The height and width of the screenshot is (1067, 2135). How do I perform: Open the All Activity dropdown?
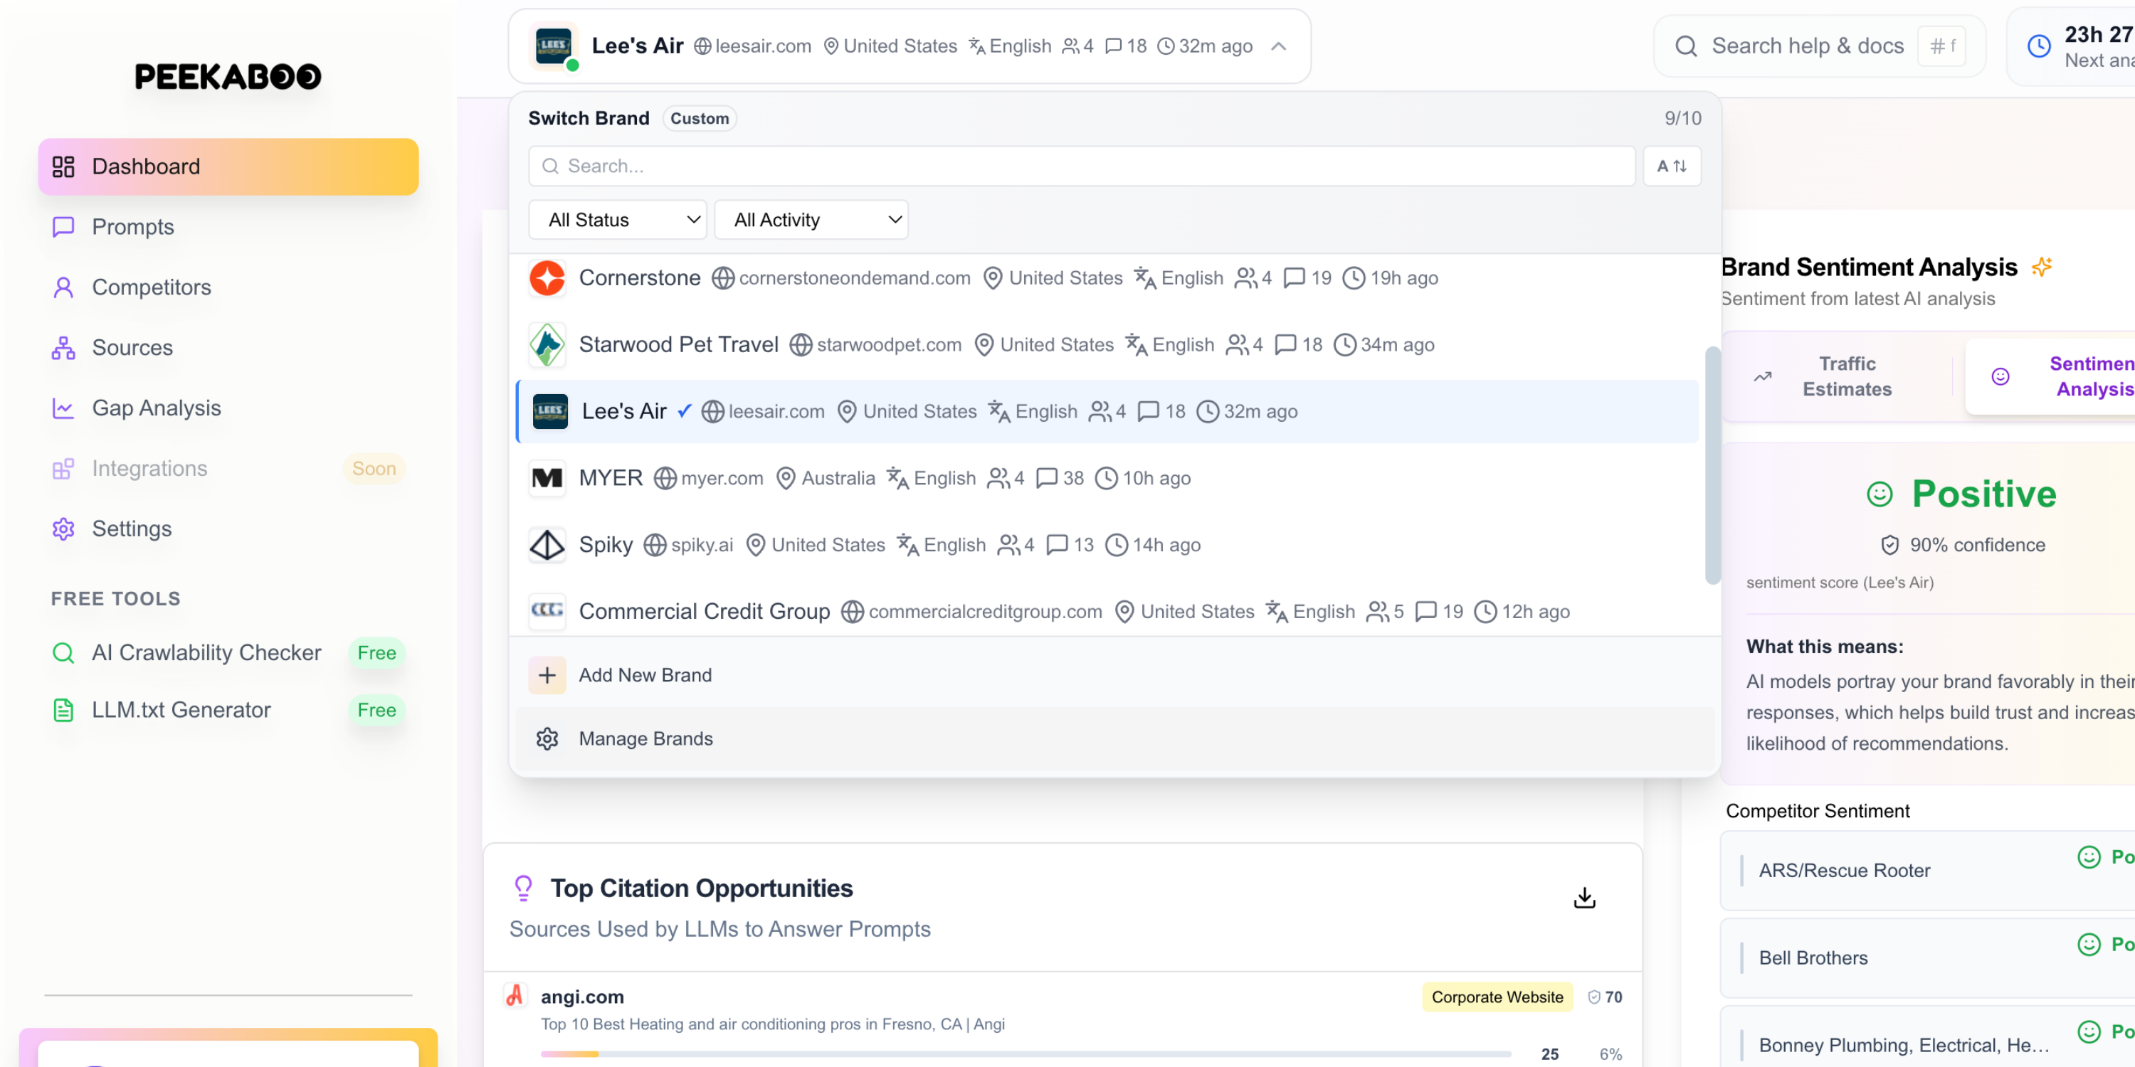click(x=811, y=220)
